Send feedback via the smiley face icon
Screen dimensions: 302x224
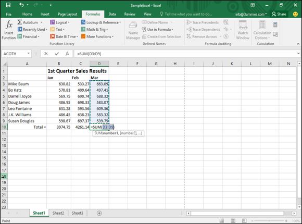(295, 14)
